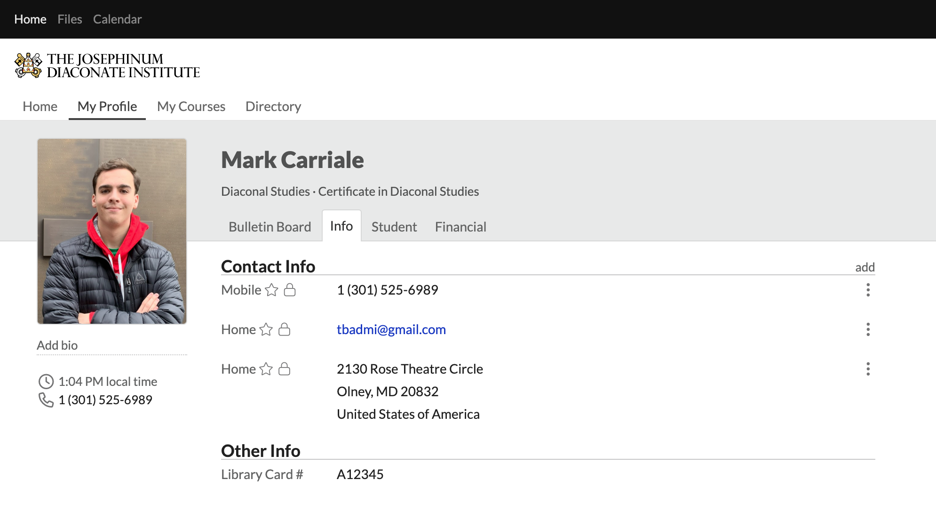
Task: Open the Bulletin Board tab
Action: click(270, 227)
